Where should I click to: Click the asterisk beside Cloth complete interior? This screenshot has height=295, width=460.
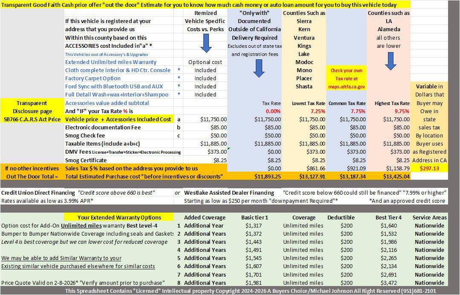coord(179,70)
